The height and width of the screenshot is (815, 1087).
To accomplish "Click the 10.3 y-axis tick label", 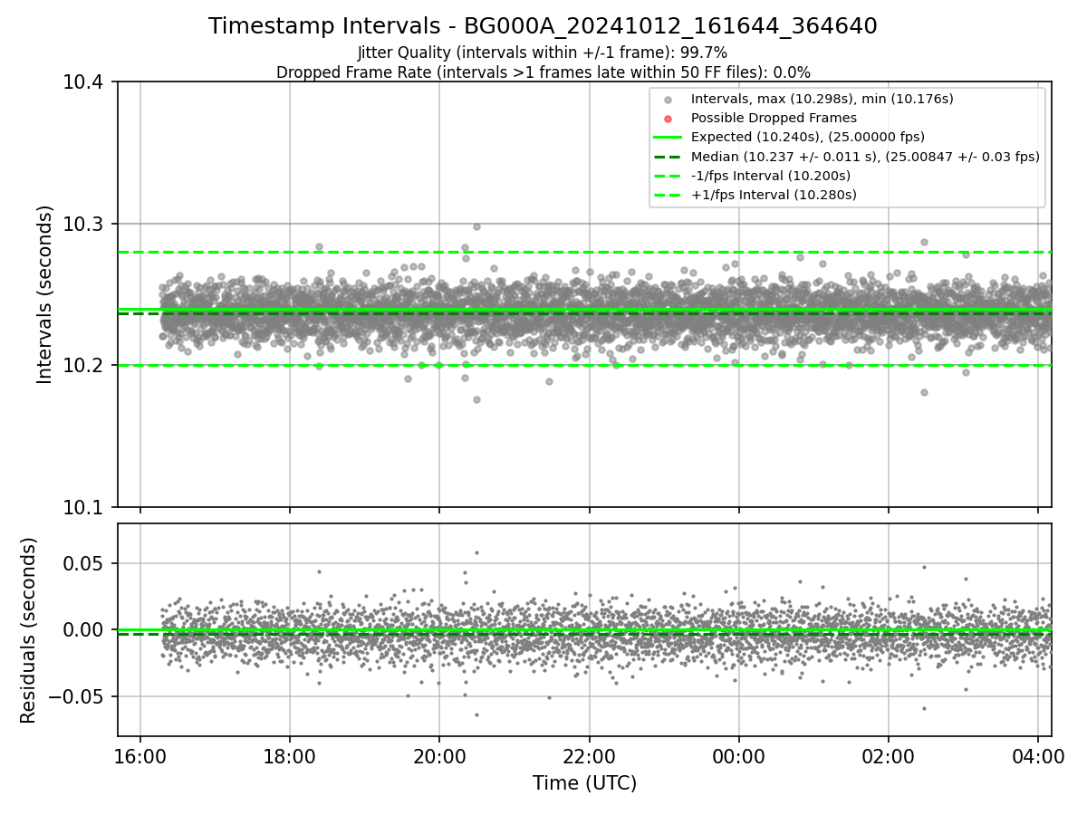I will [85, 225].
